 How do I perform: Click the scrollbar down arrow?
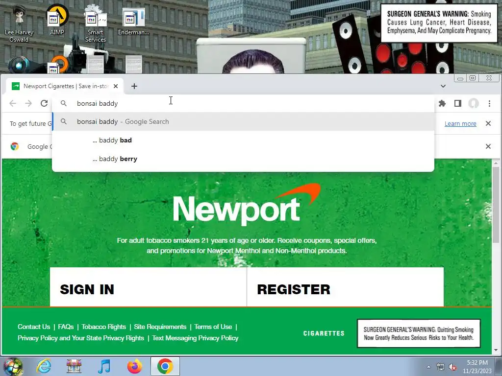click(x=496, y=351)
